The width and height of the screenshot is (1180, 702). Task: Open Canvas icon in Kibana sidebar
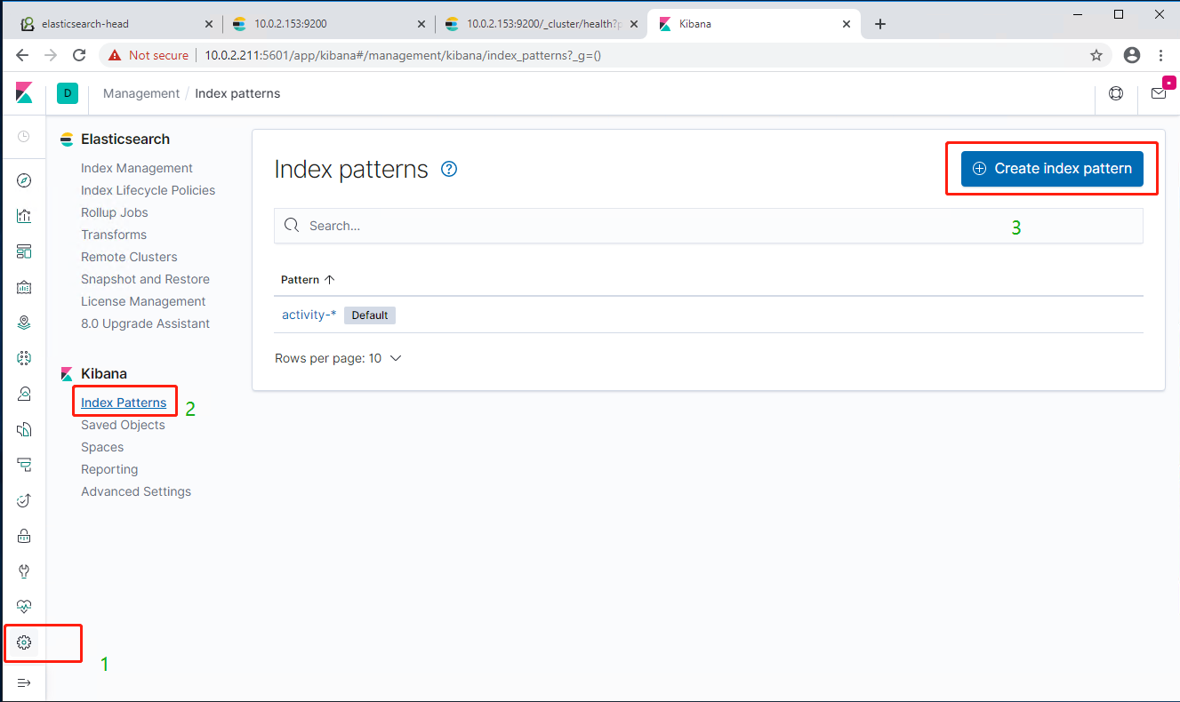(x=24, y=287)
